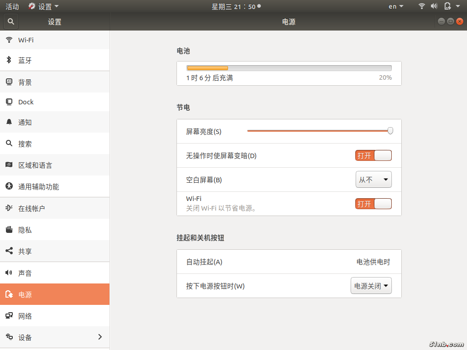Click the Wi-Fi icon in settings sidebar
This screenshot has width=467, height=350.
[x=9, y=40]
